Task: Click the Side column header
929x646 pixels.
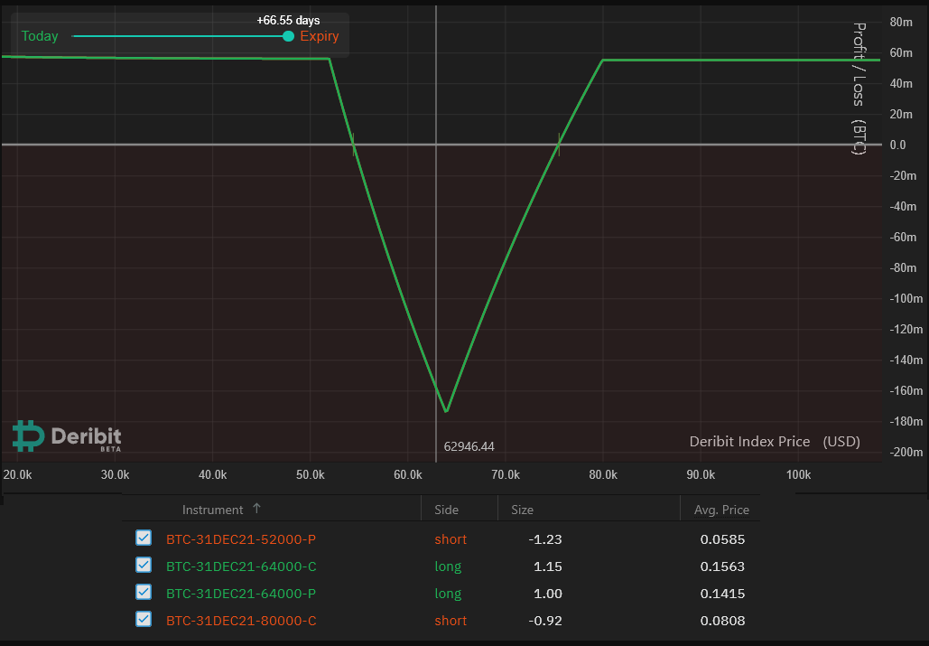Action: (x=446, y=510)
